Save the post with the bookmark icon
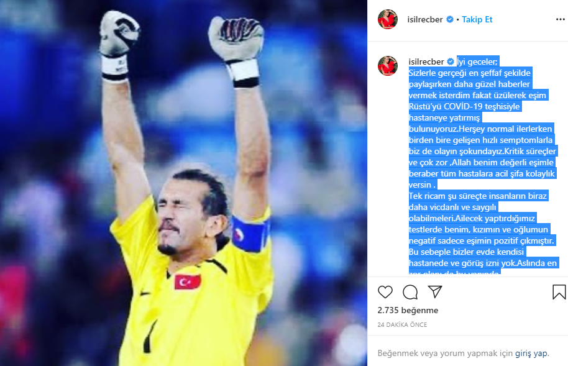The image size is (568, 366). [x=559, y=291]
